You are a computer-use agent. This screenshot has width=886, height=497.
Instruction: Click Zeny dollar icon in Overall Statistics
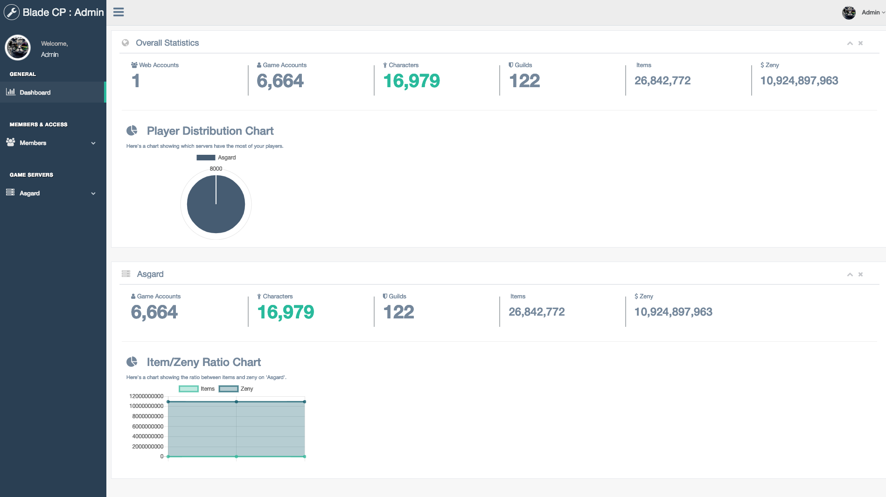point(762,65)
